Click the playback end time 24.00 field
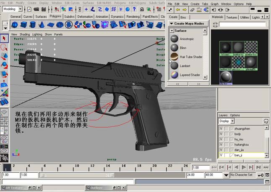The width and height of the screenshot is (271, 192). [195, 175]
